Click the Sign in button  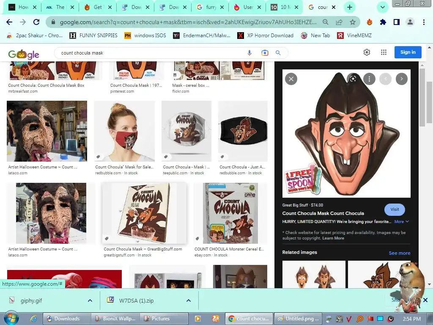[408, 52]
